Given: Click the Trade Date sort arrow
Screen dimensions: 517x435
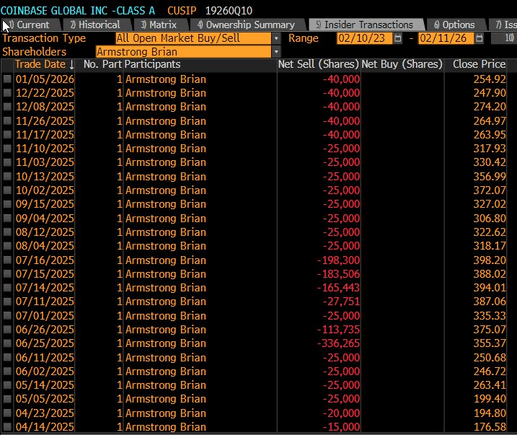Looking at the screenshot, I should (x=71, y=65).
